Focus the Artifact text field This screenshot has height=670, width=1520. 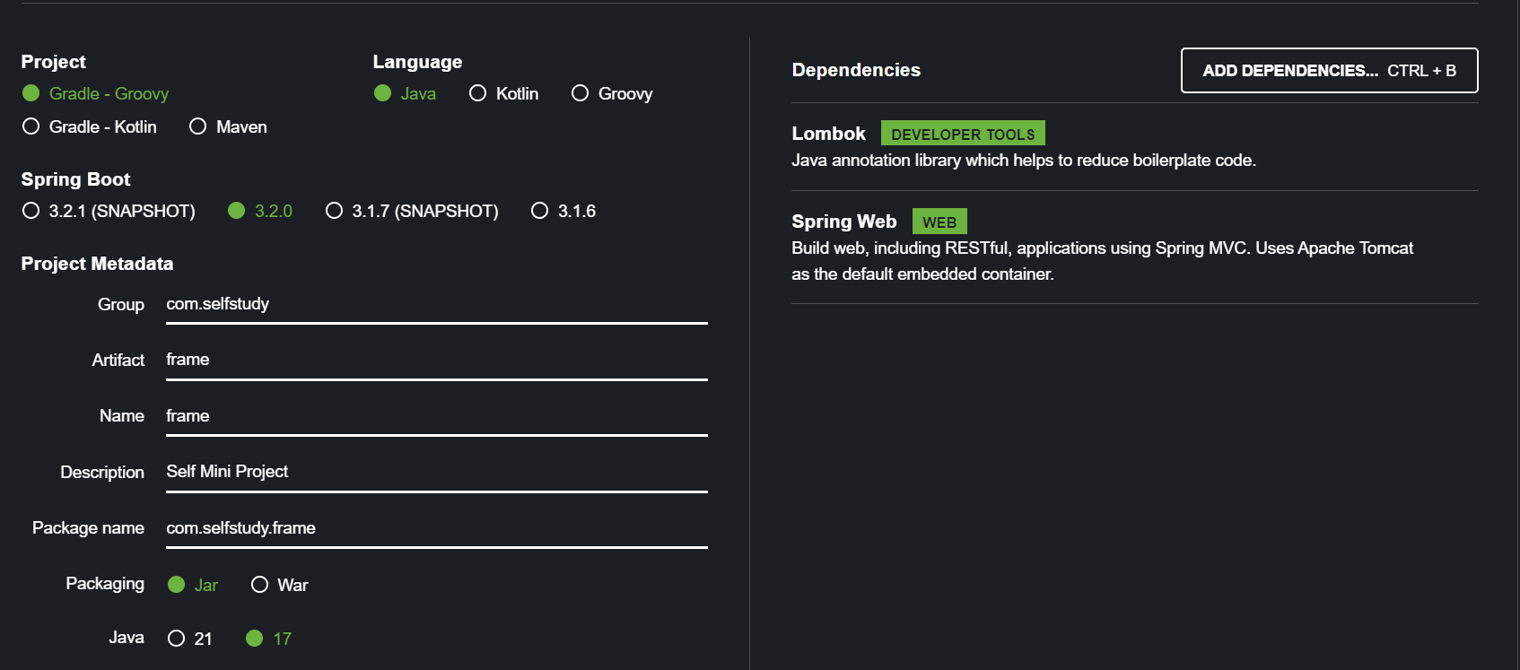point(437,361)
